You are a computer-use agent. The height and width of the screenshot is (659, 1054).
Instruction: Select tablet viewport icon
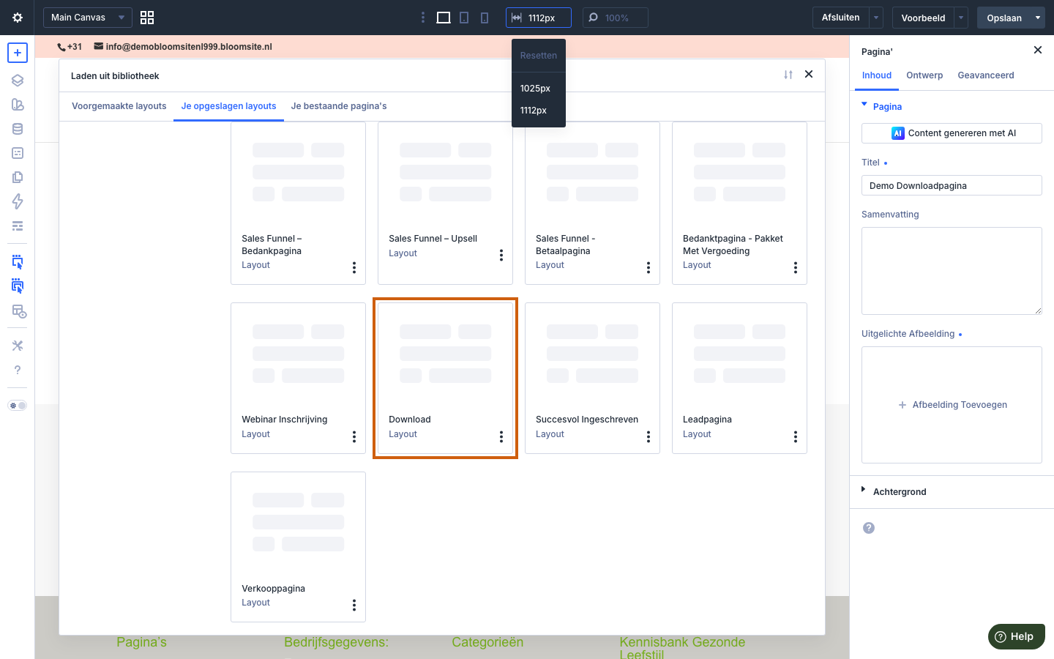pos(464,18)
